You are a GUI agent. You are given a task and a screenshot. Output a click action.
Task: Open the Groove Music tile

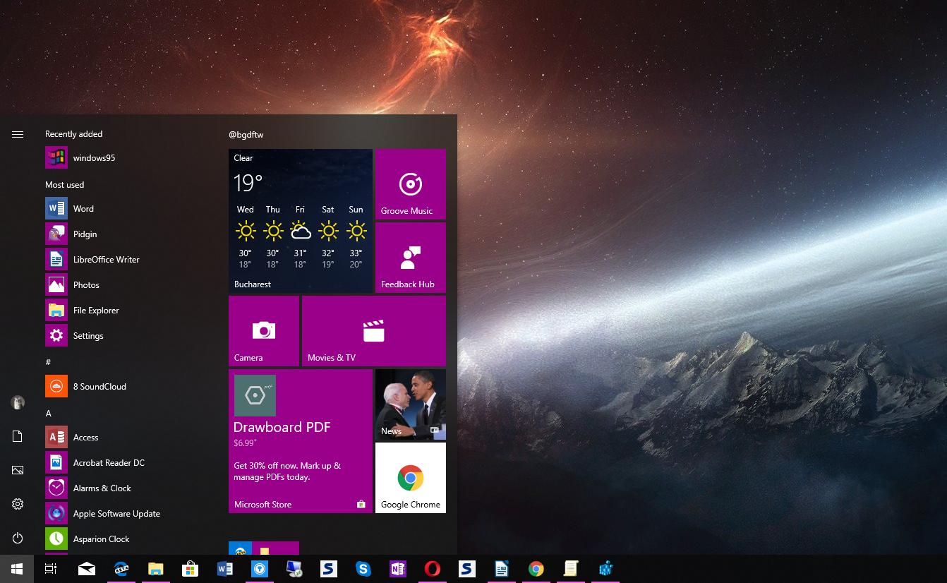pos(411,184)
